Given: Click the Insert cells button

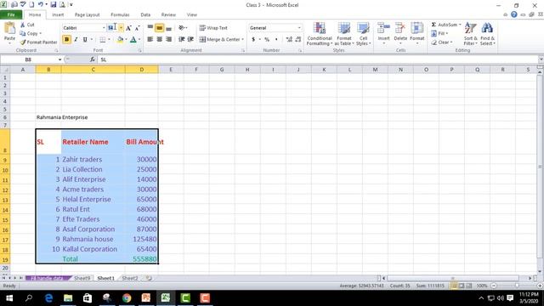Looking at the screenshot, I should point(383,34).
